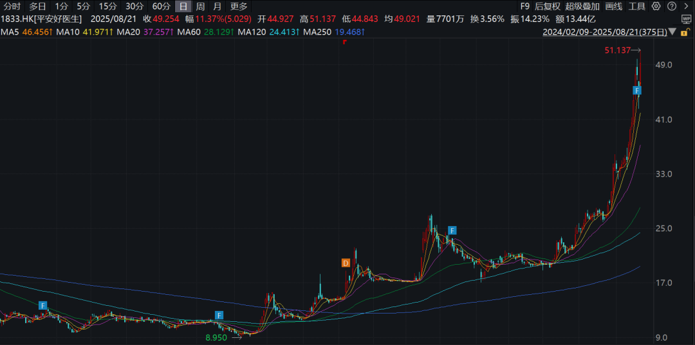
Task: Select the 1分 interval tab
Action: click(62, 6)
